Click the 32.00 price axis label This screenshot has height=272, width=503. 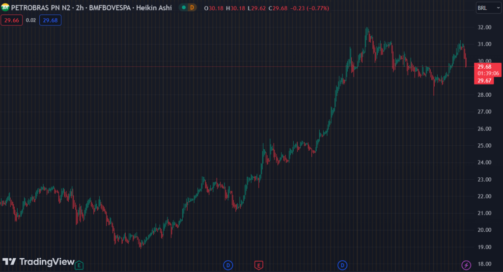[x=484, y=27]
